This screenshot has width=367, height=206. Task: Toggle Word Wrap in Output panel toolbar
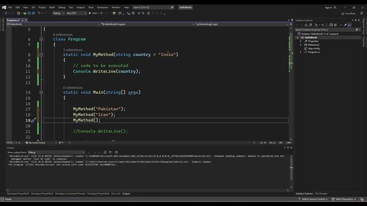[111, 152]
